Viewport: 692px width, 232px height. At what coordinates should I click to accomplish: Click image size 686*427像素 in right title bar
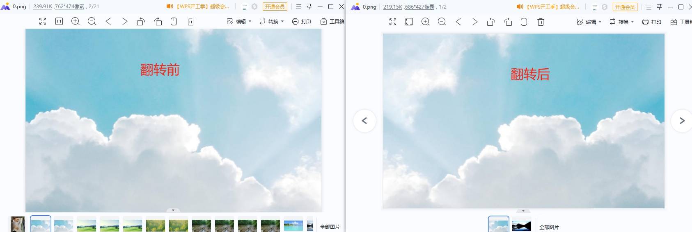click(420, 7)
